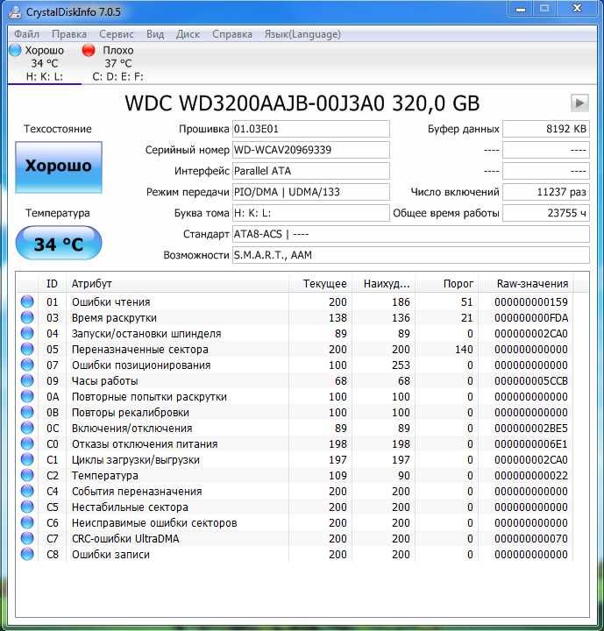The height and width of the screenshot is (631, 604).
Task: Click the drive letter field H: K: L:
Action: [x=311, y=213]
